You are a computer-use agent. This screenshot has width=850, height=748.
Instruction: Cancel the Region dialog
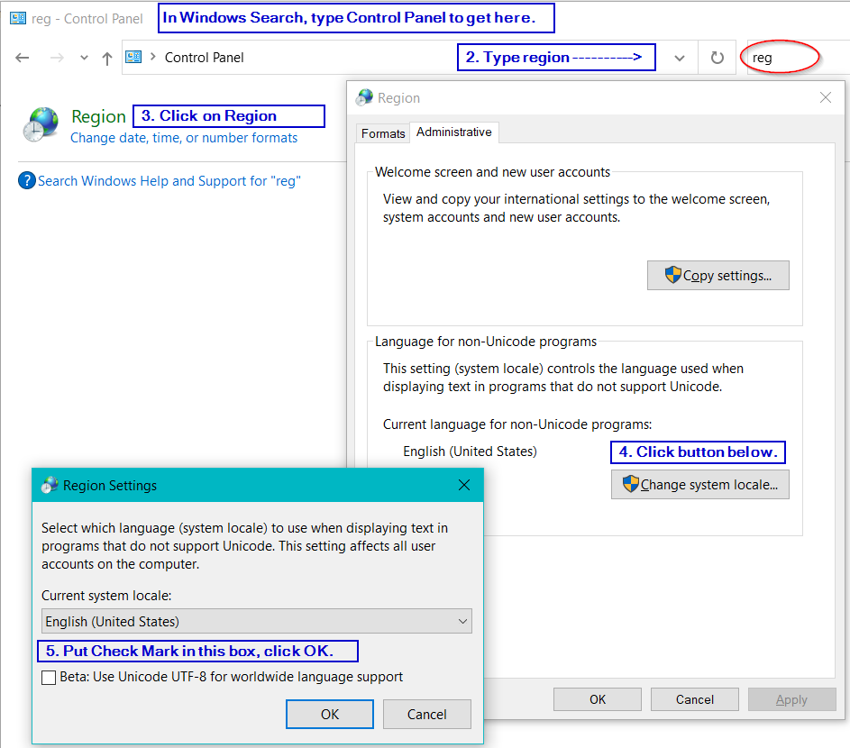coord(694,699)
